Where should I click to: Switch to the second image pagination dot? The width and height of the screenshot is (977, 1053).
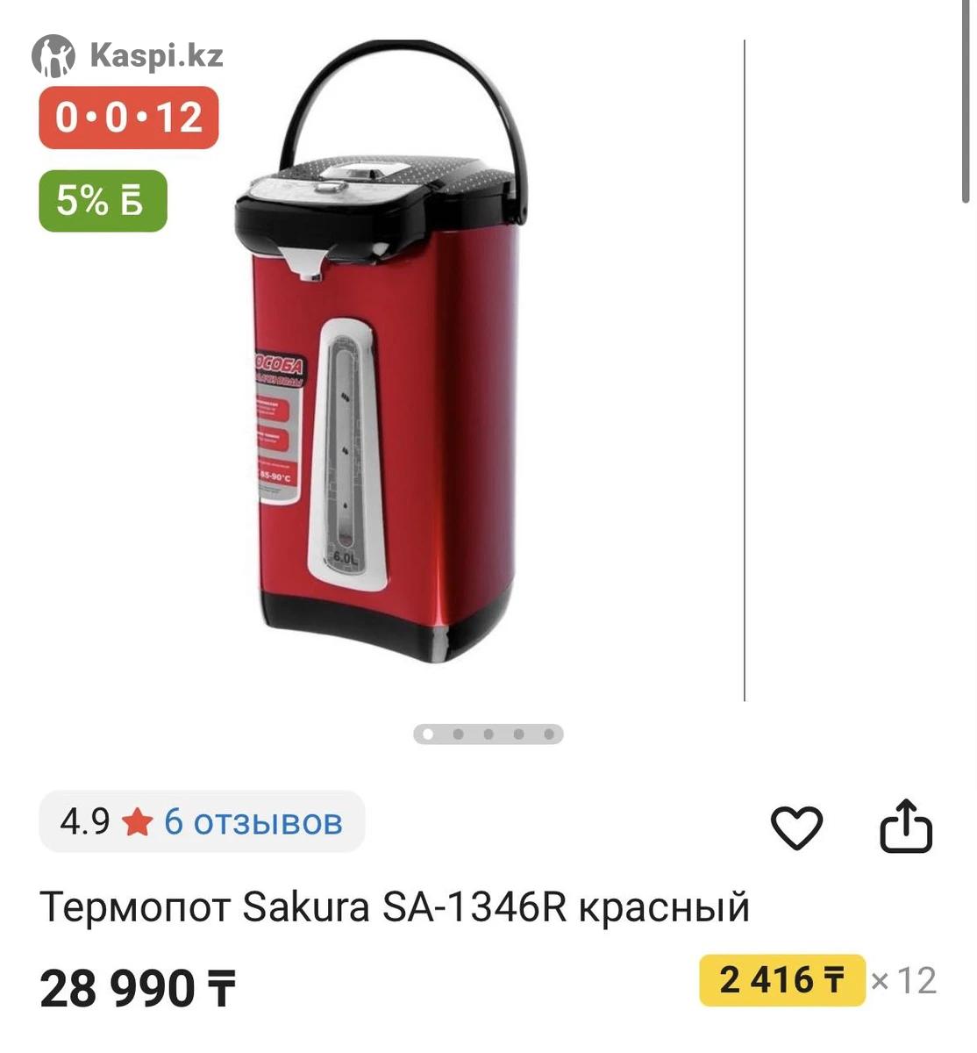(x=458, y=734)
